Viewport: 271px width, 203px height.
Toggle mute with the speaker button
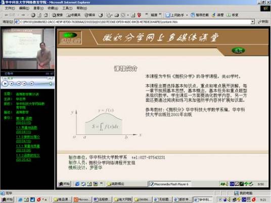(x=32, y=84)
